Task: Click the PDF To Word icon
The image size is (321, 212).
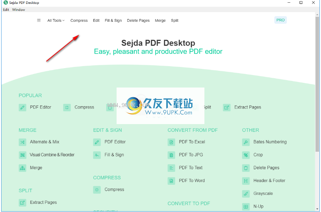Action: [x=171, y=180]
